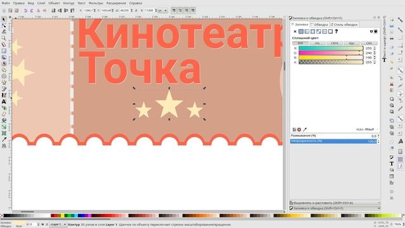Select the Spiral tool
405x228 pixels.
[x=4, y=76]
